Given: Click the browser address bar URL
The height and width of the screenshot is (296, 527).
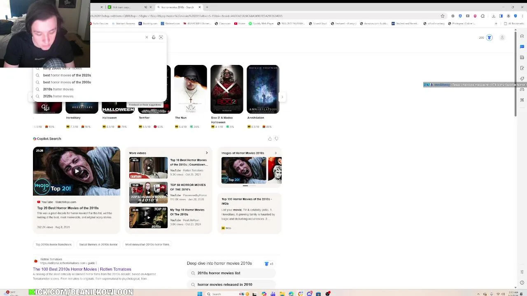Looking at the screenshot, I should [263, 16].
